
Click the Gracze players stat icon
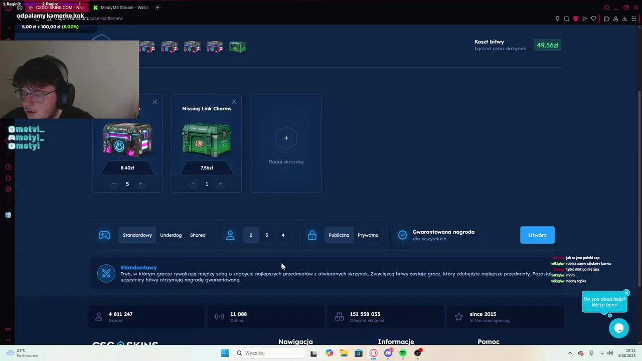pos(99,317)
